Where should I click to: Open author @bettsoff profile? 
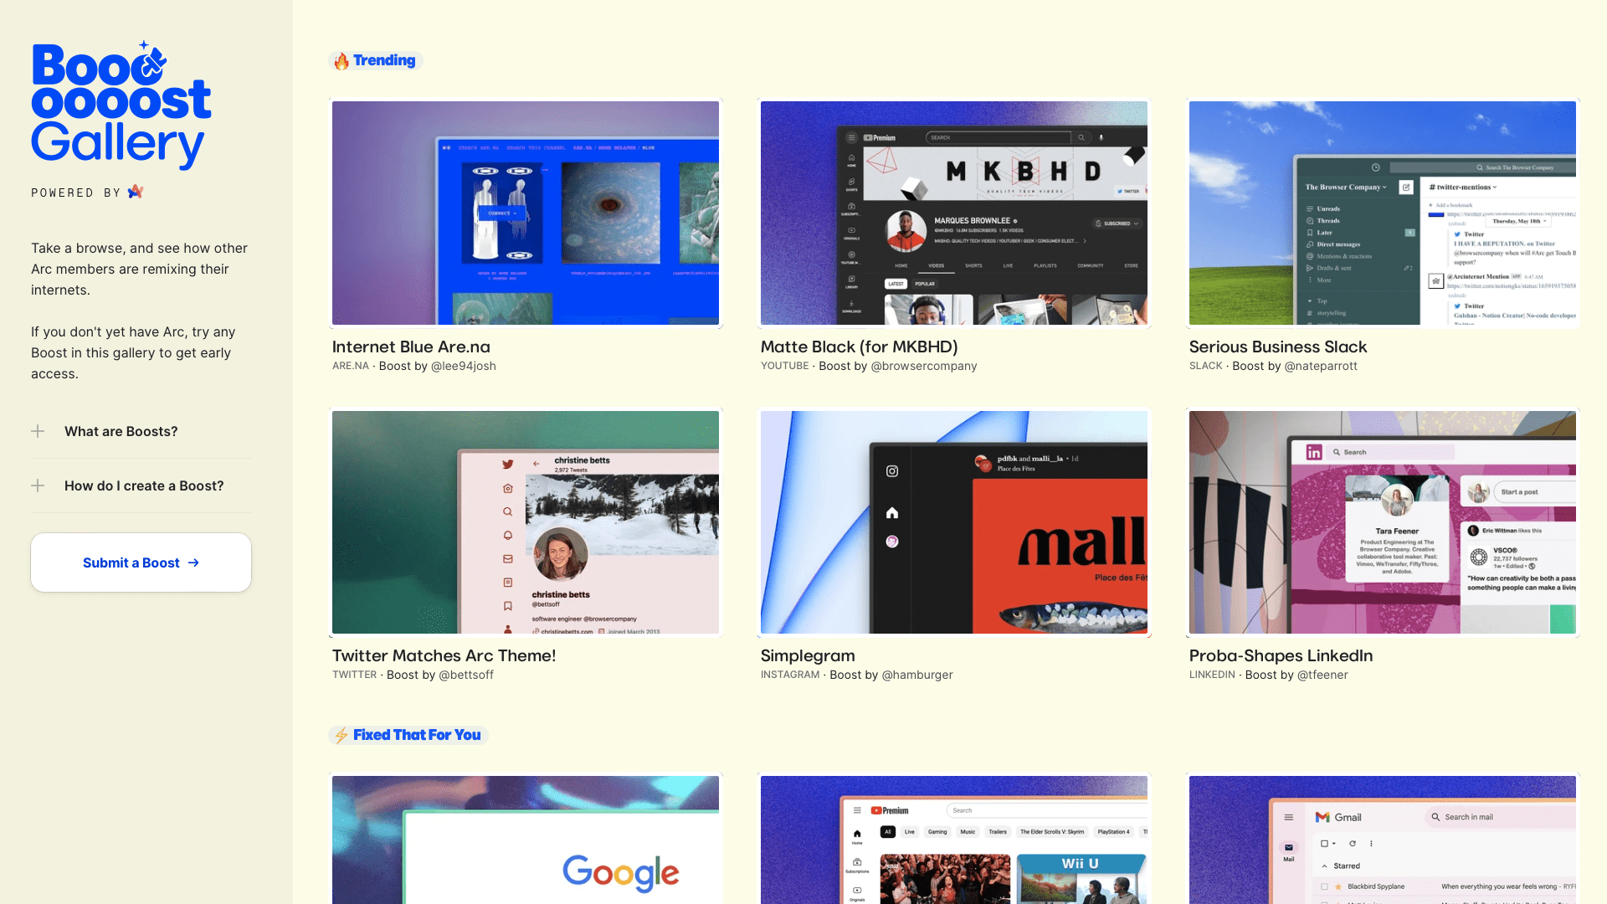(466, 675)
